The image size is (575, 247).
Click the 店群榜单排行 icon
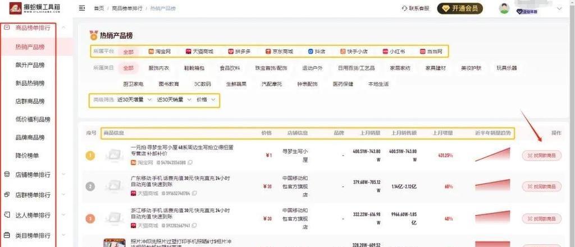click(7, 195)
